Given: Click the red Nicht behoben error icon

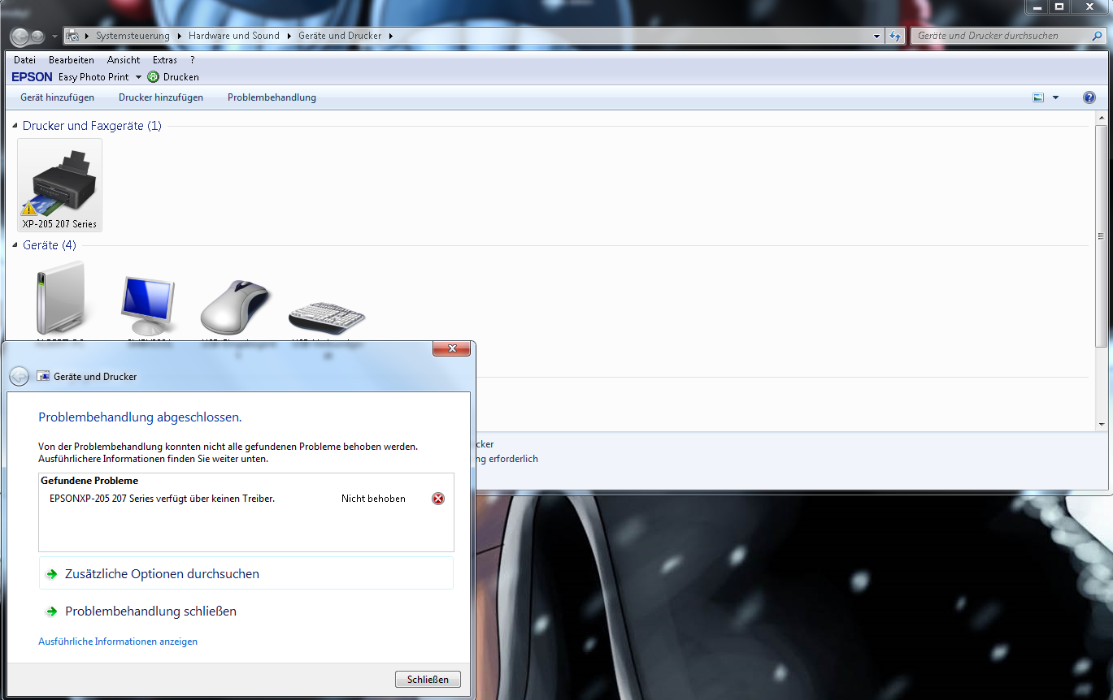Looking at the screenshot, I should click(x=438, y=499).
